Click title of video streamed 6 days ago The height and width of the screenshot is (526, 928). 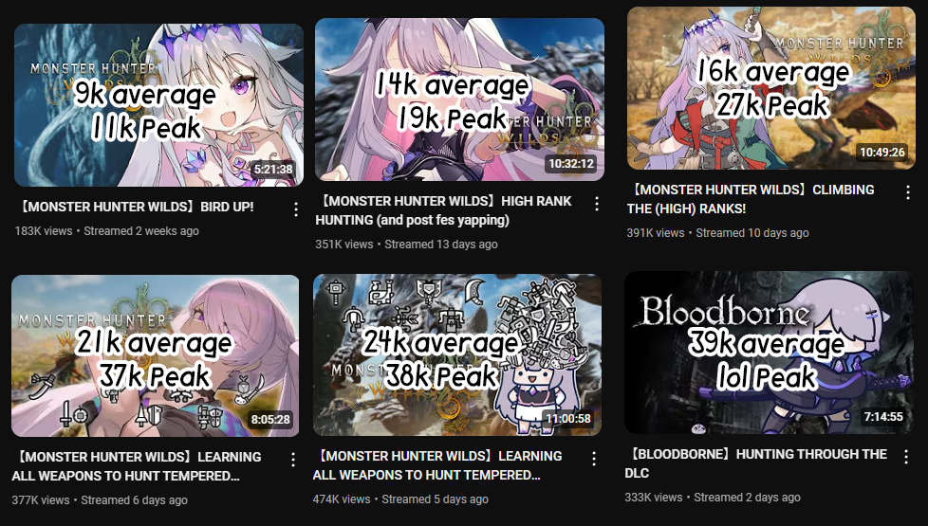click(137, 466)
